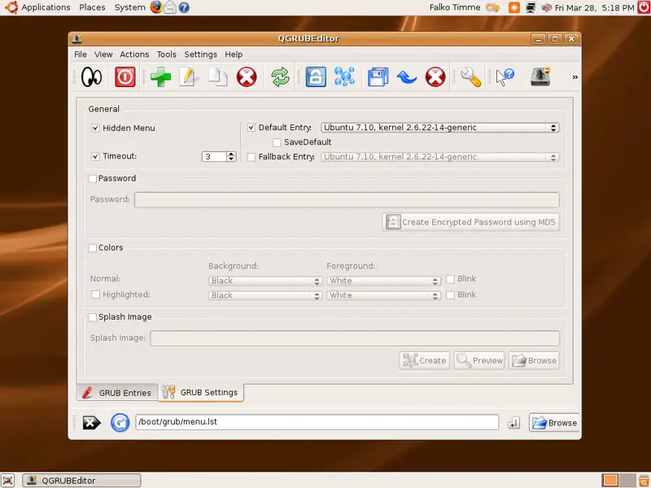The width and height of the screenshot is (651, 488).
Task: Click the blue padlock encrypt icon
Action: (315, 77)
